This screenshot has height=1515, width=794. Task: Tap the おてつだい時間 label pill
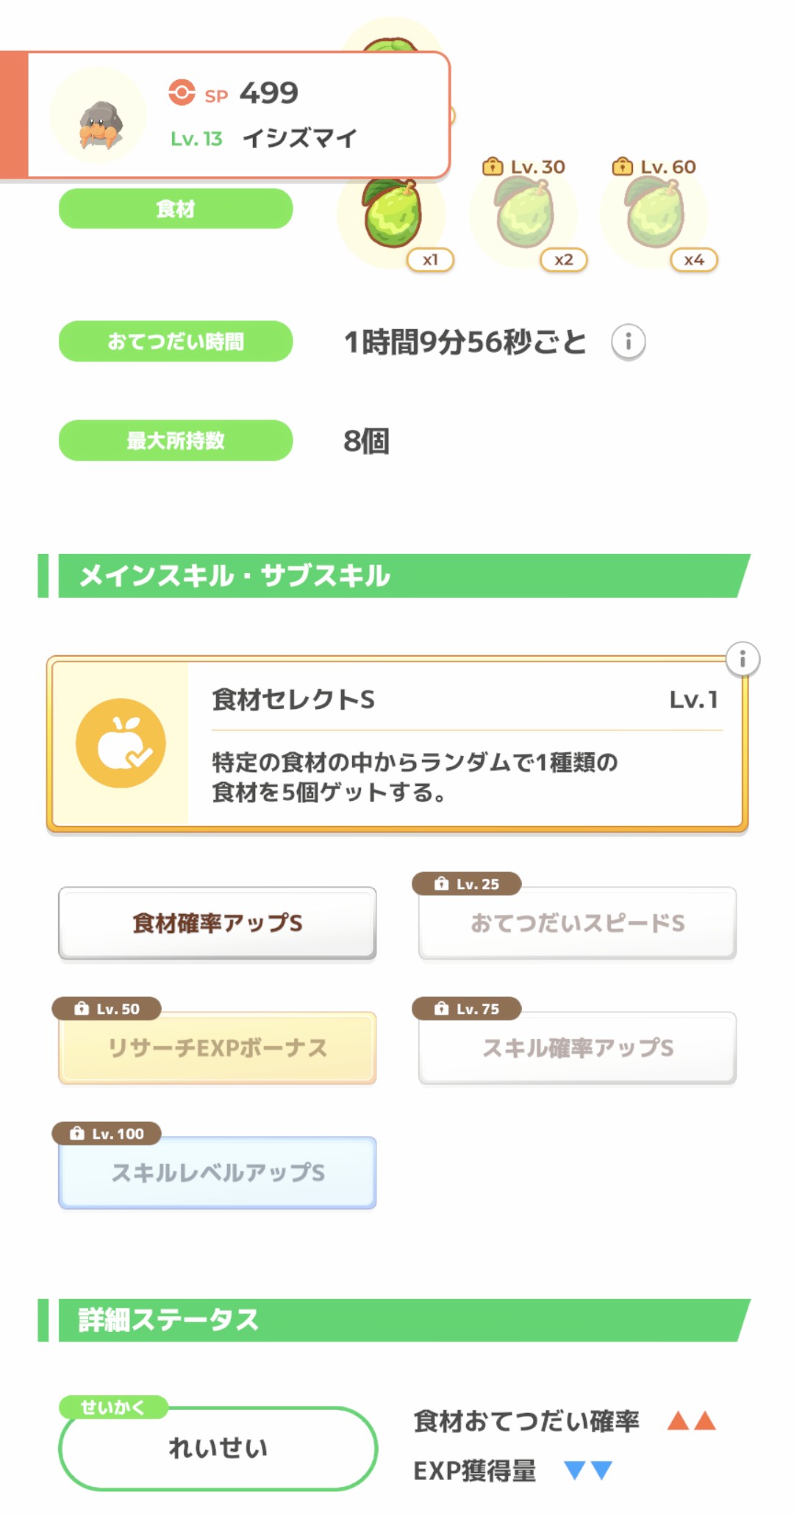point(176,342)
